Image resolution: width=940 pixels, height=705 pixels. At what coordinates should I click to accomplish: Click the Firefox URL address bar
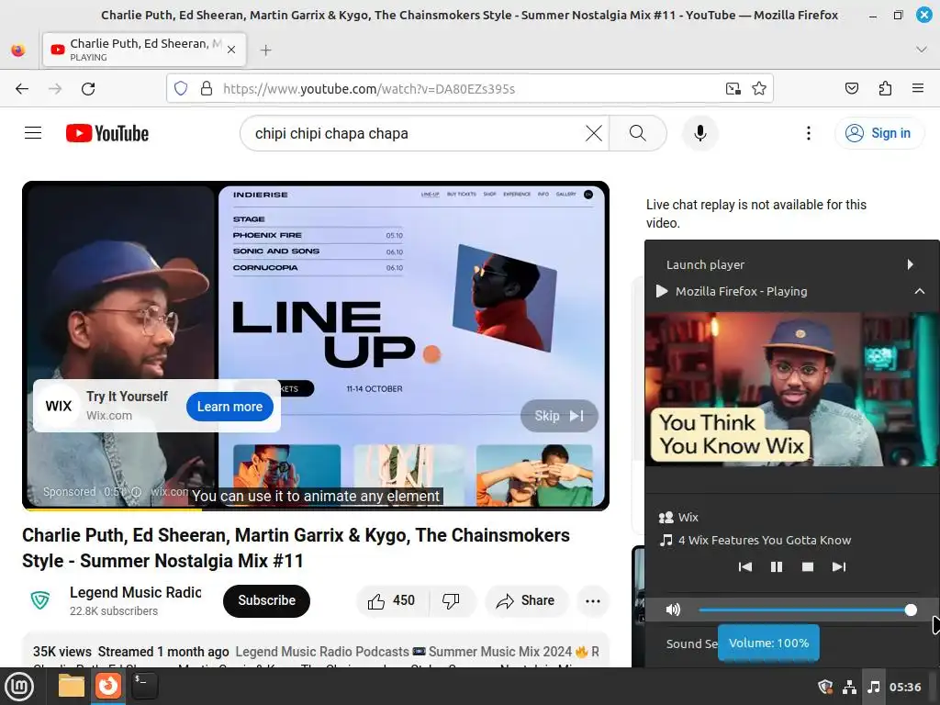[x=470, y=89]
